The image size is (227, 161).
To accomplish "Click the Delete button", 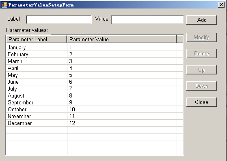I will click(201, 54).
